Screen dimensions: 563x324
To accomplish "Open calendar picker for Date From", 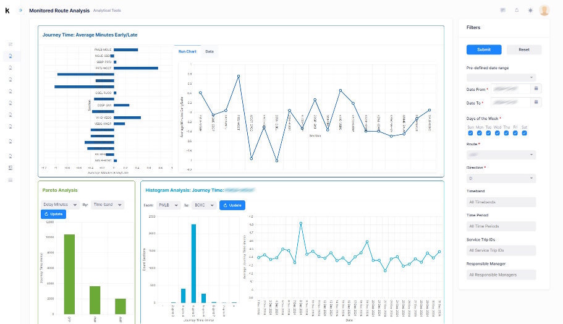I will click(536, 88).
